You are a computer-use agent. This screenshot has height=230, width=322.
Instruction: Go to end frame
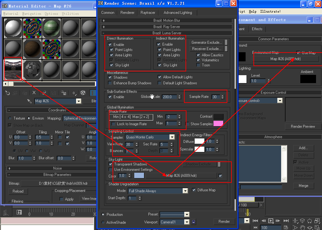[x=286, y=221]
